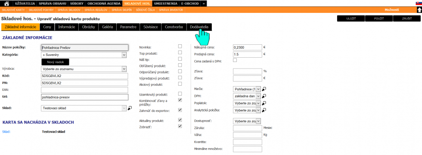The height and width of the screenshot is (155, 422).
Task: Open the Dostupnosť dropdown
Action: pos(247,121)
